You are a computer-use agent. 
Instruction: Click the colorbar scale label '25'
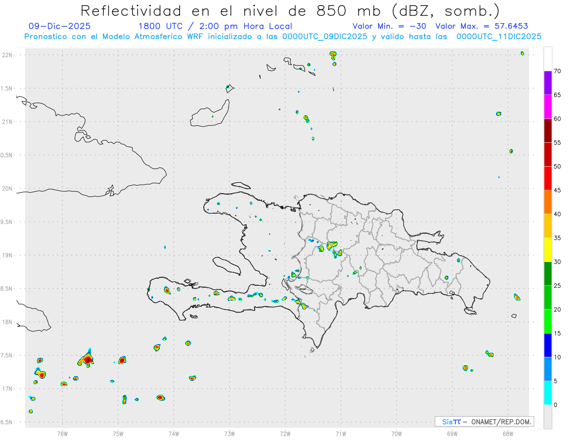(557, 286)
